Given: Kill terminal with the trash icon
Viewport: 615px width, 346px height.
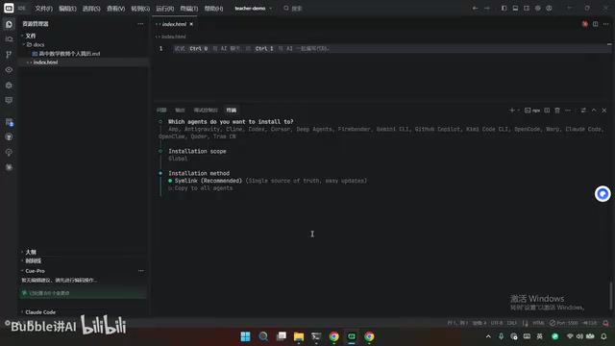Looking at the screenshot, I should click(x=557, y=111).
